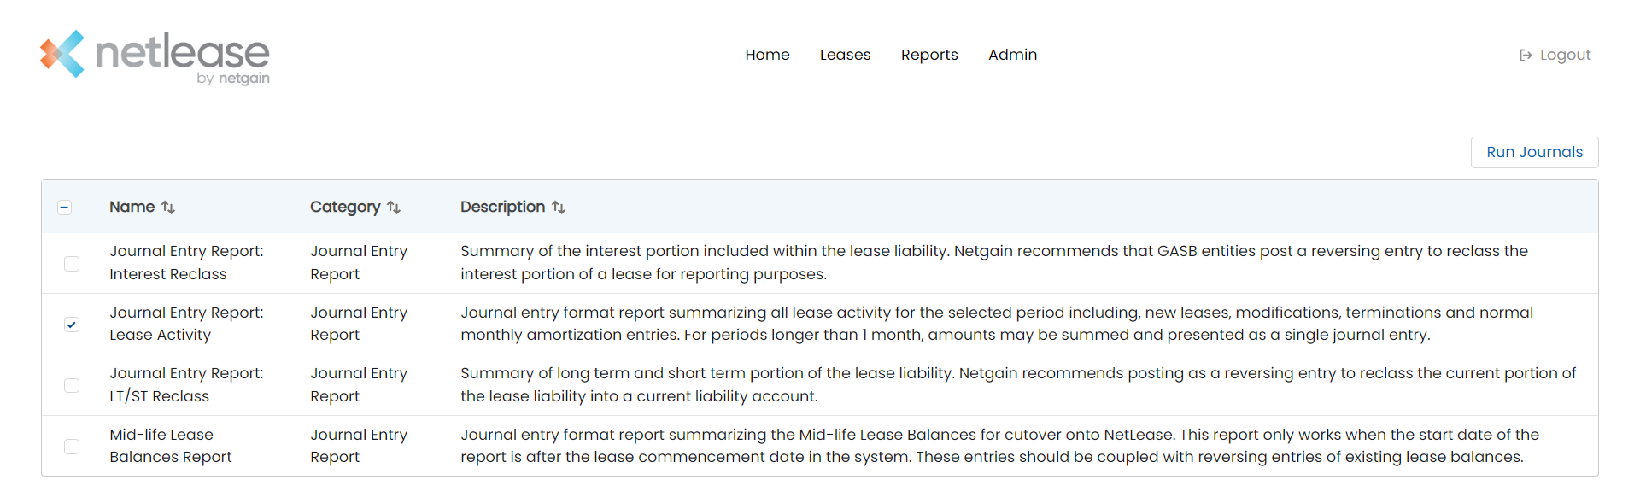1640x497 pixels.
Task: Click the Name column sort arrows
Action: 168,208
